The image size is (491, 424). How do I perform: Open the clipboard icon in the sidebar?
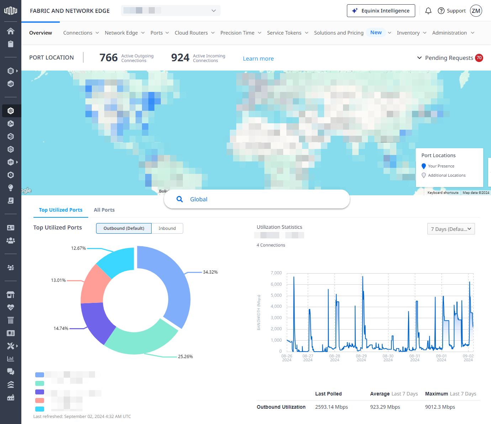tap(11, 44)
